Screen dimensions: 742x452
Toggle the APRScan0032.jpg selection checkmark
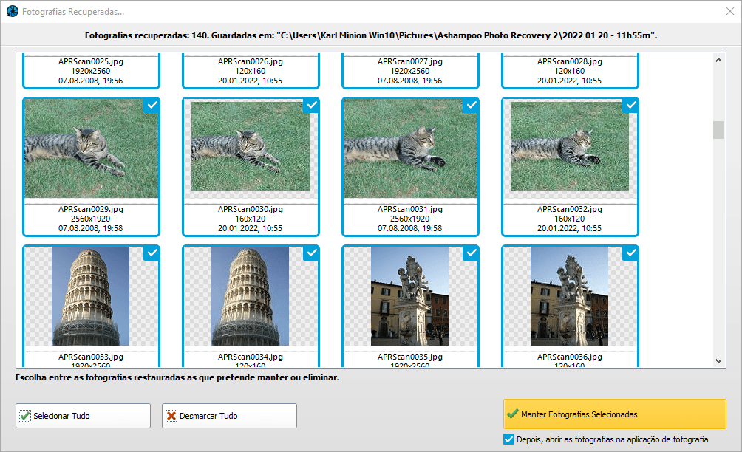[x=630, y=106]
